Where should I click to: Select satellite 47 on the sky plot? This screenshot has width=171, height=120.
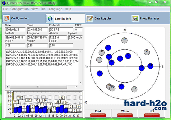tap(124, 40)
